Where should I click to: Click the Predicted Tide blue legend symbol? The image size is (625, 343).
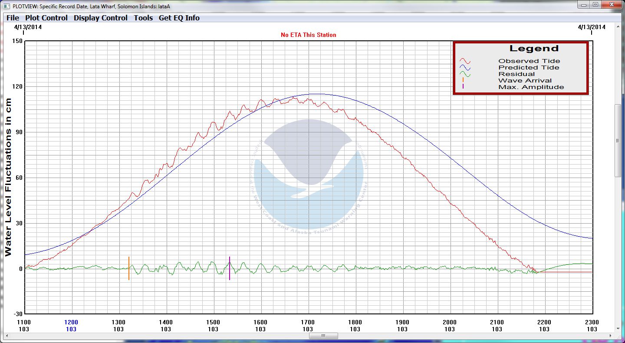pos(465,68)
